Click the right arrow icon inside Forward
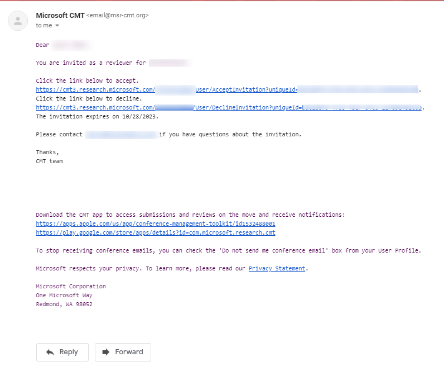 pyautogui.click(x=105, y=352)
